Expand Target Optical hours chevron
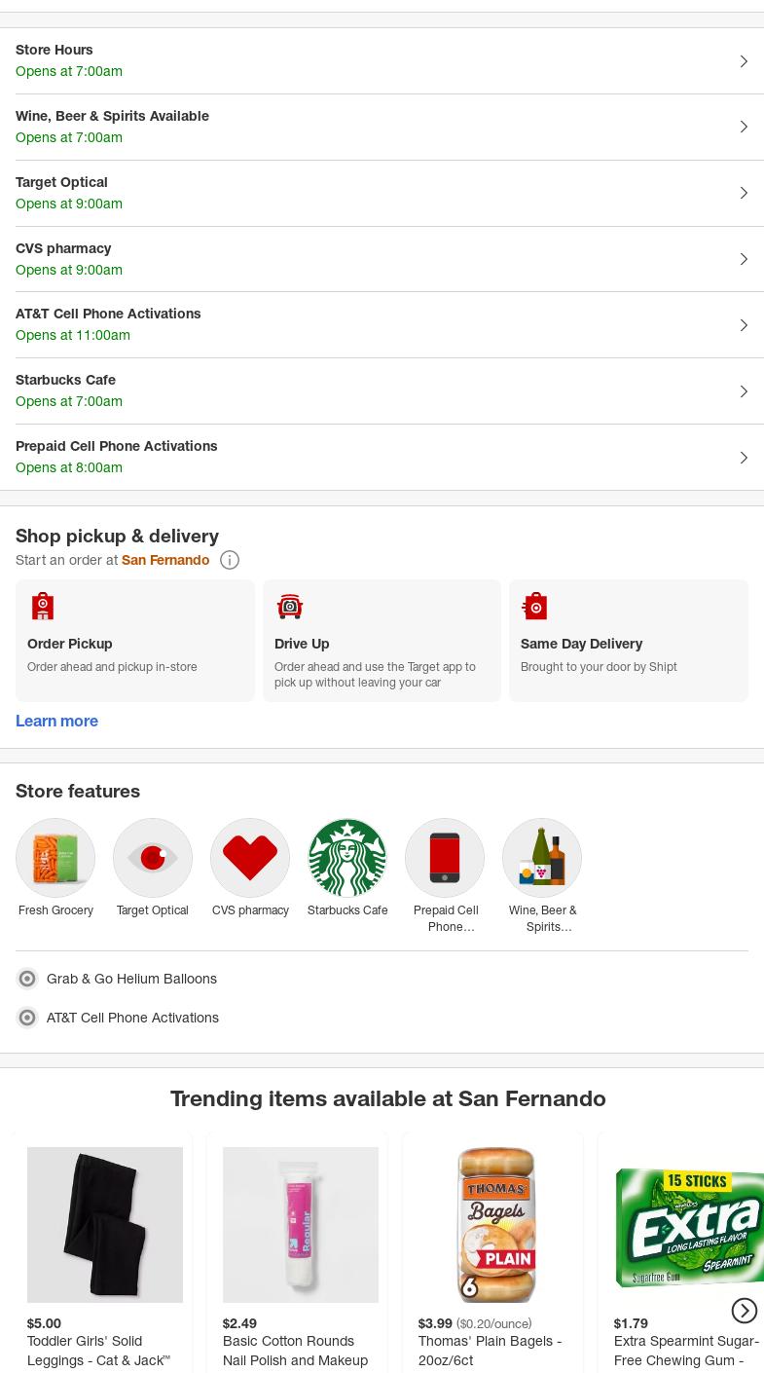This screenshot has width=764, height=1373. point(744,193)
